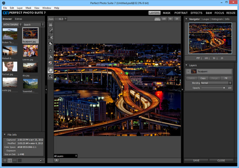The image size is (239, 168).
Task: Click the dark square browser view icon
Action: [x=20, y=160]
